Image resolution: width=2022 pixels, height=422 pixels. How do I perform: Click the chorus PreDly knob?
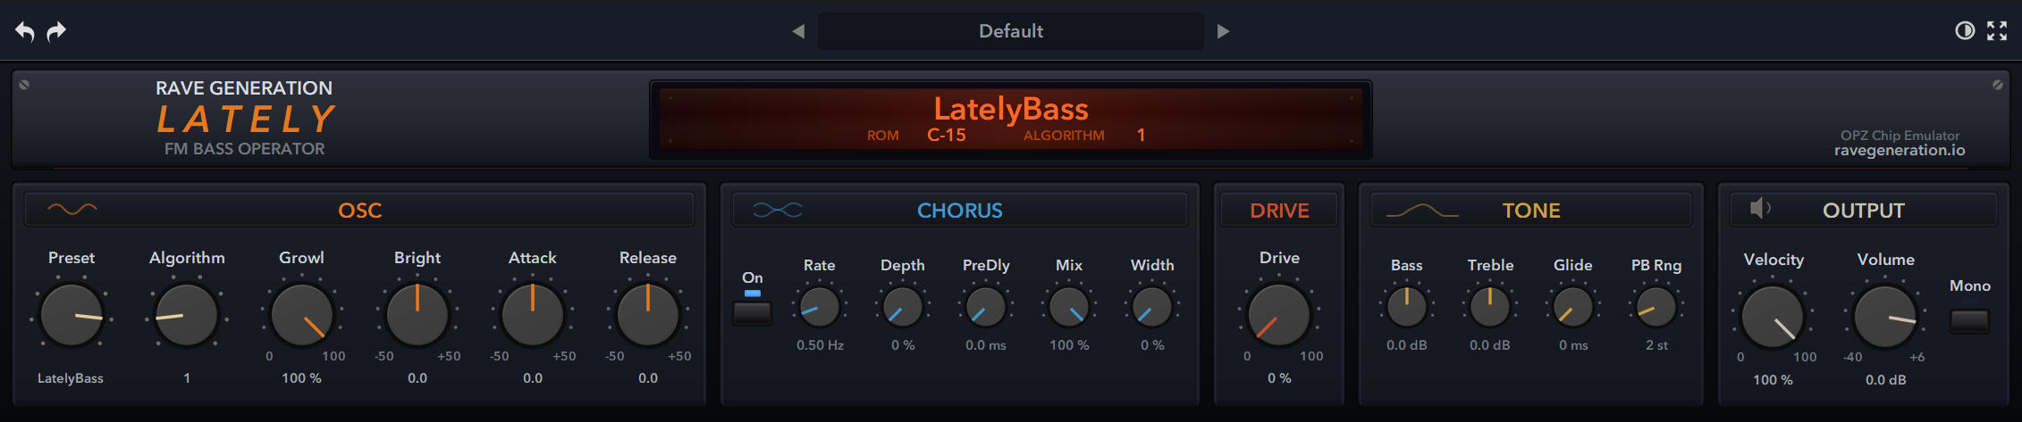coord(986,308)
